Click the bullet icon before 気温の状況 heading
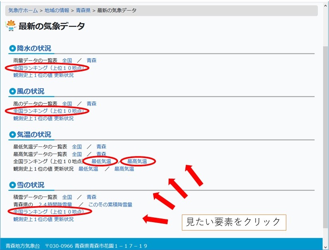329x250 pixels. [12, 135]
